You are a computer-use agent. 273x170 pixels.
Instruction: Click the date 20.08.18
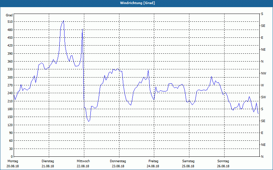point(13,166)
